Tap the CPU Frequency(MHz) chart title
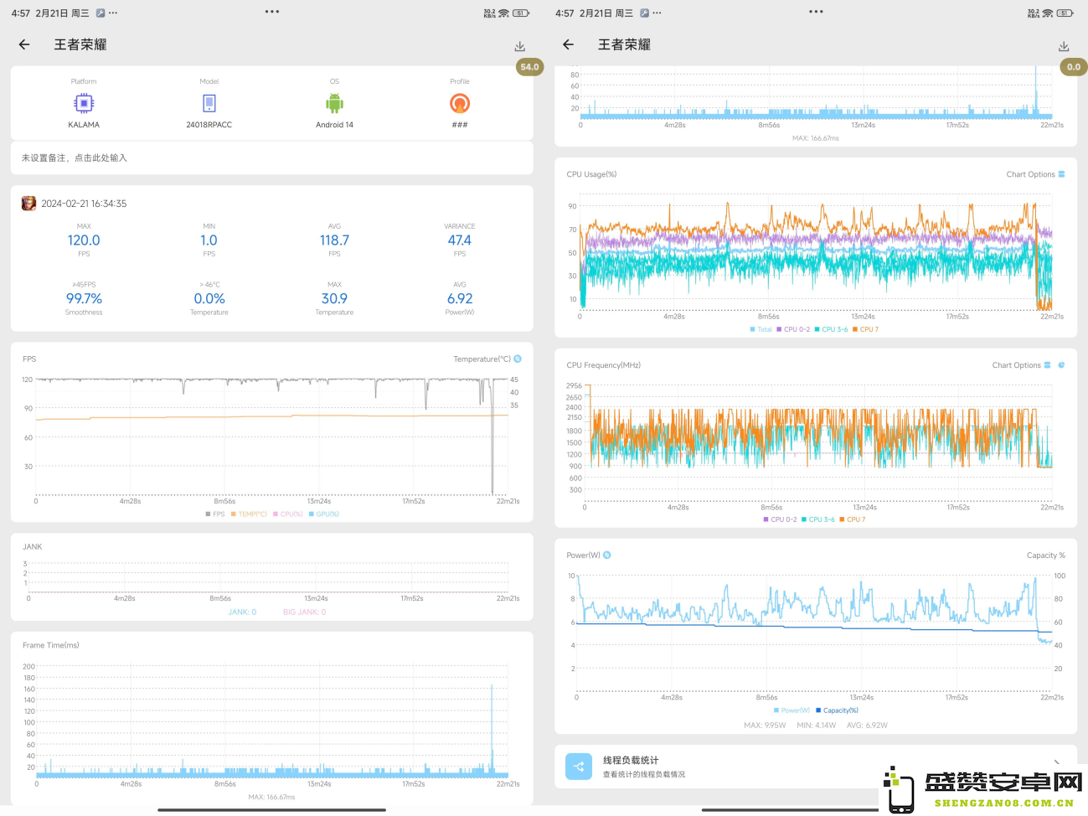Viewport: 1088px width, 816px height. coord(603,365)
